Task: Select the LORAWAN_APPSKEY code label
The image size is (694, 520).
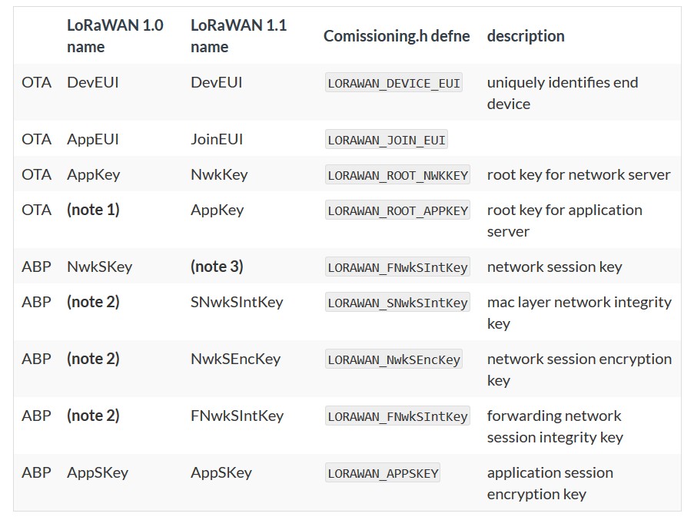Action: coord(383,472)
